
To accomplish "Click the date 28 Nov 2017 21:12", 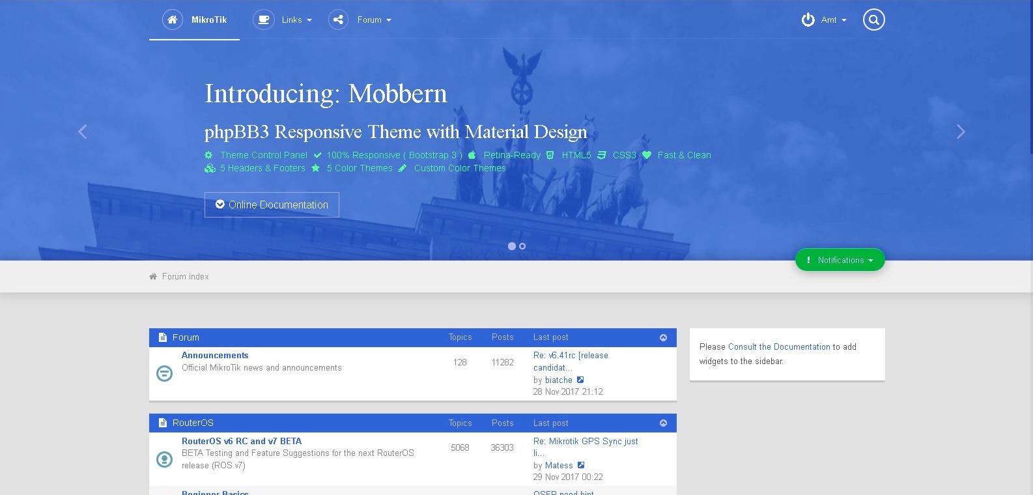I will (x=568, y=391).
